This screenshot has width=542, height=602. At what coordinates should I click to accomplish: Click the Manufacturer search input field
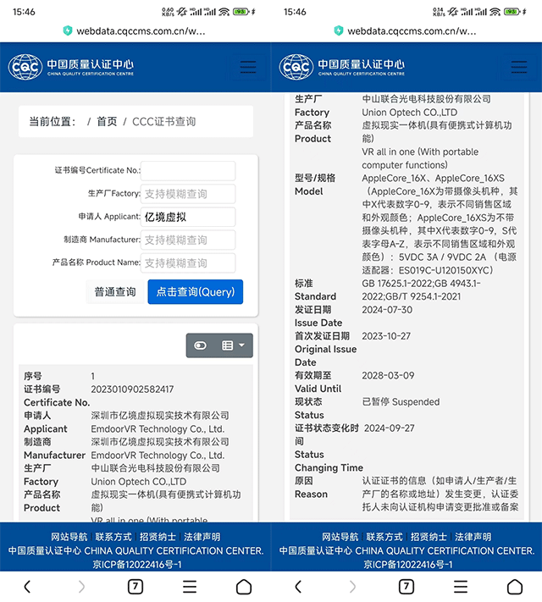(188, 240)
